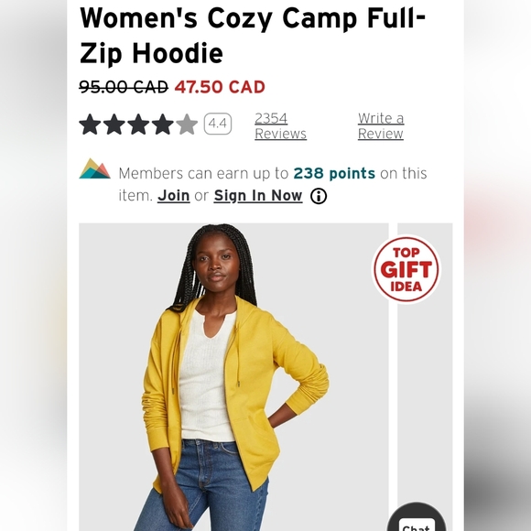Screen dimensions: 531x531
Task: Click the struck-through 95.00 CAD price
Action: 124,87
